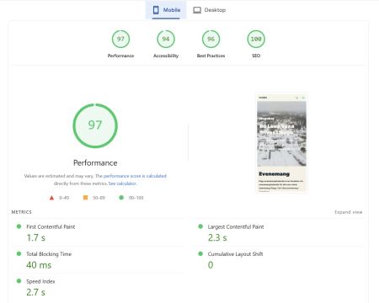The width and height of the screenshot is (379, 303).
Task: Switch to the Desktop tab
Action: [209, 10]
